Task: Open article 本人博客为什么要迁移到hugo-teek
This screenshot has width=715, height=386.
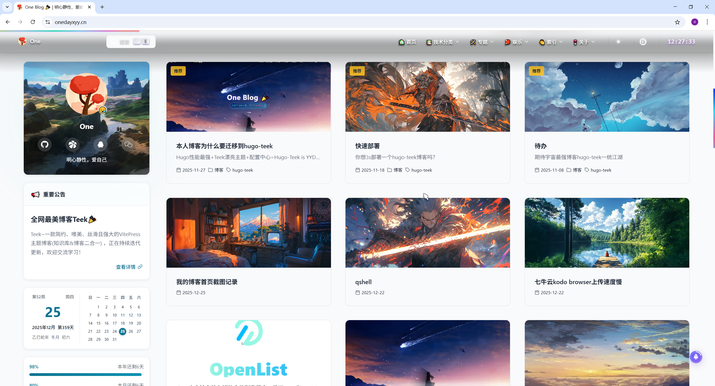Action: tap(224, 146)
